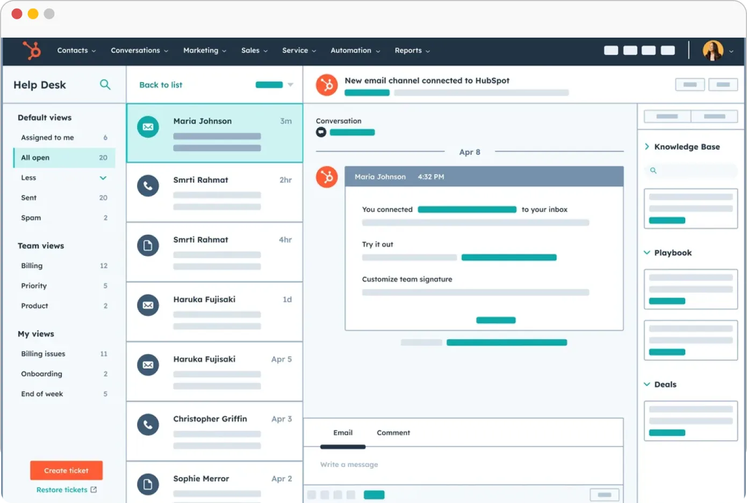Click the HubSpot sprocket logo

click(x=31, y=51)
